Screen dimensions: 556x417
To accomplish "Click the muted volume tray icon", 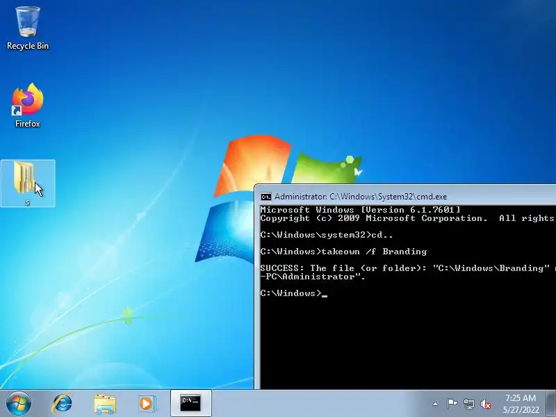I will pyautogui.click(x=486, y=404).
